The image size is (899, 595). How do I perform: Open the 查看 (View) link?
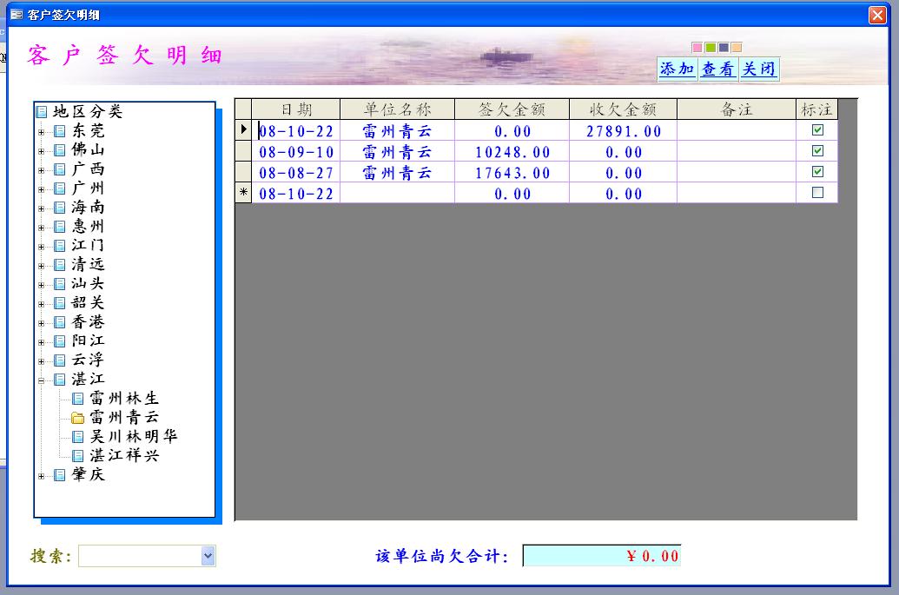click(717, 69)
